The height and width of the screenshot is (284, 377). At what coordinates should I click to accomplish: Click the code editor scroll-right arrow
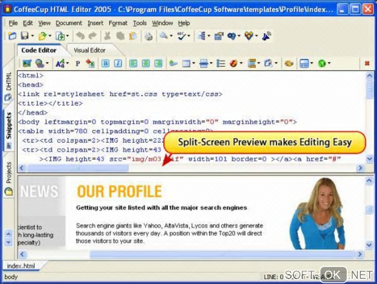(360, 168)
